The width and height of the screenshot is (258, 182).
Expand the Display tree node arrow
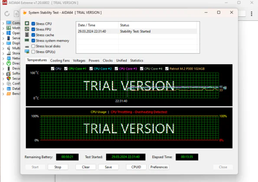3,44
